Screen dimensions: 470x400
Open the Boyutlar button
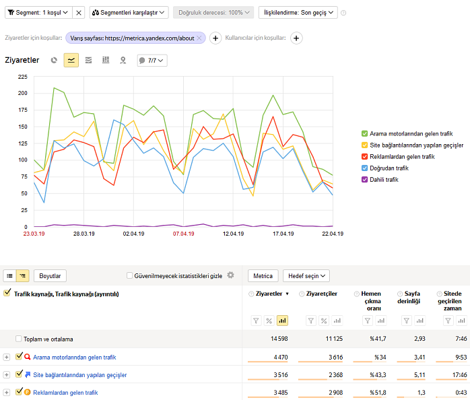click(x=50, y=276)
